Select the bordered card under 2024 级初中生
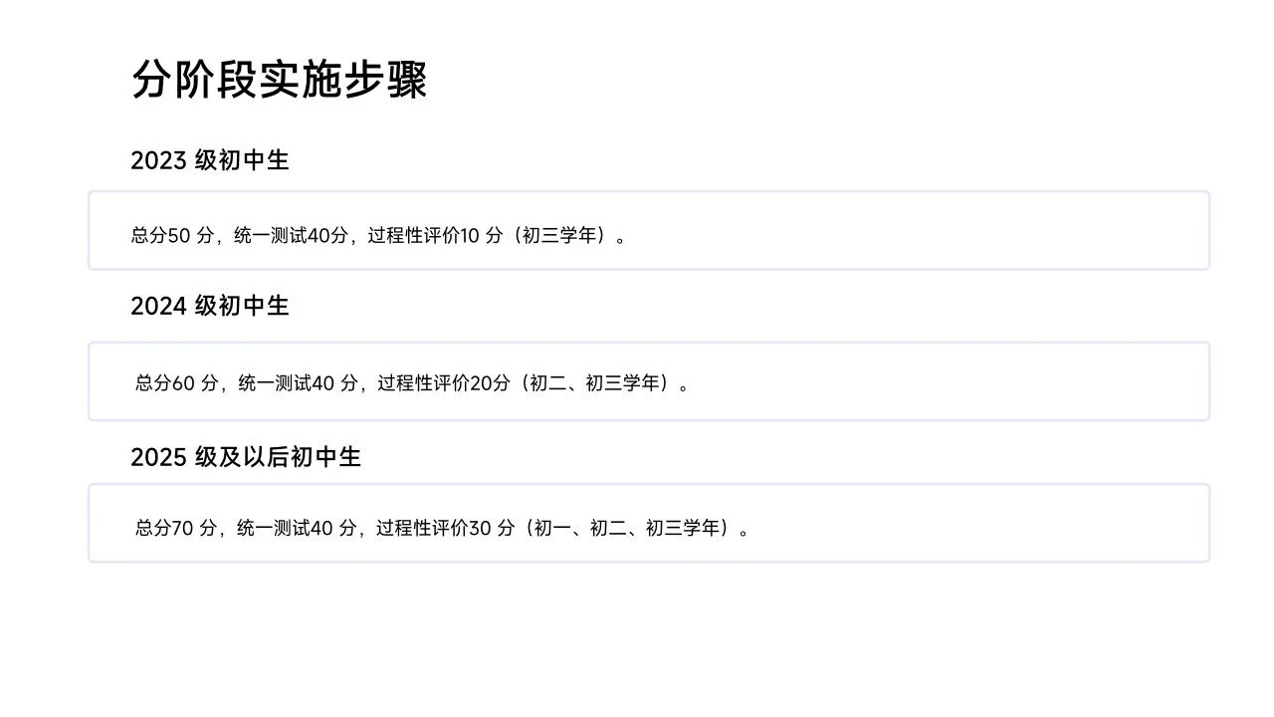1274x717 pixels. coord(649,381)
